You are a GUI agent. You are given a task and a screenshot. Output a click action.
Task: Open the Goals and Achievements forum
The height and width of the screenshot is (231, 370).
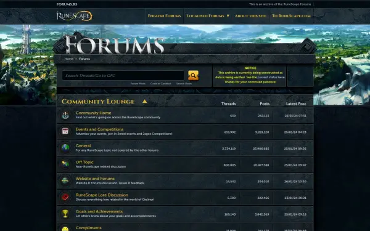point(99,211)
